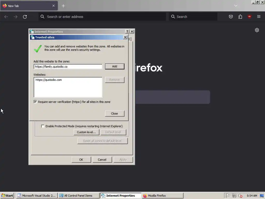265x199 pixels.
Task: Click Add to add website to zone
Action: pyautogui.click(x=115, y=66)
